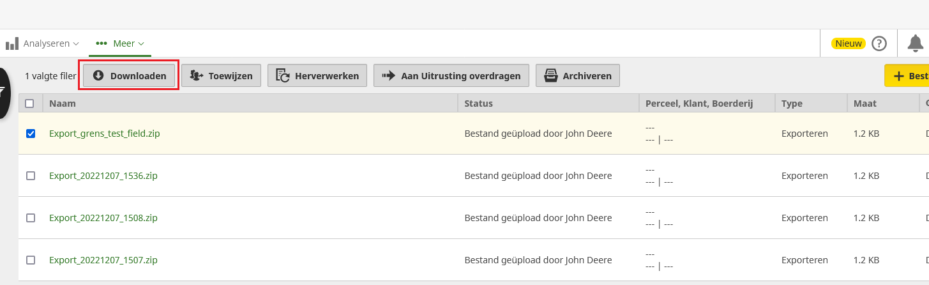The image size is (929, 285).
Task: Click the yellow Nieuw badge
Action: click(848, 43)
